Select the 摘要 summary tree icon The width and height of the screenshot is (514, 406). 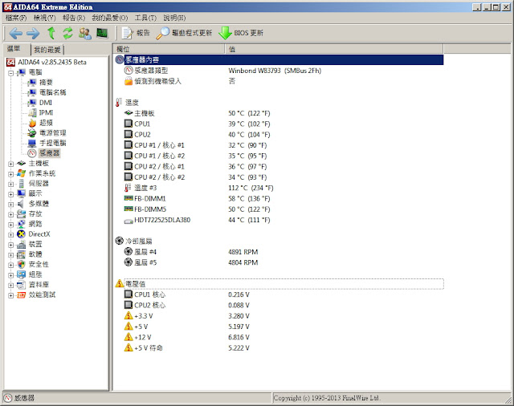point(32,82)
